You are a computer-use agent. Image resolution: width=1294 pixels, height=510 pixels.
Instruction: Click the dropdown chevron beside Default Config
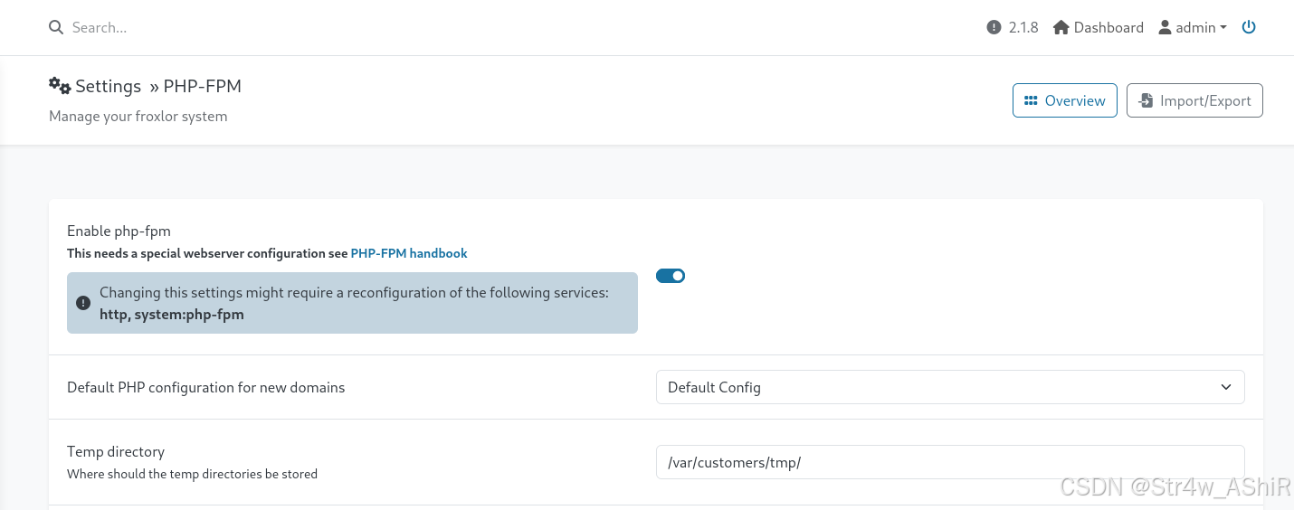1226,387
